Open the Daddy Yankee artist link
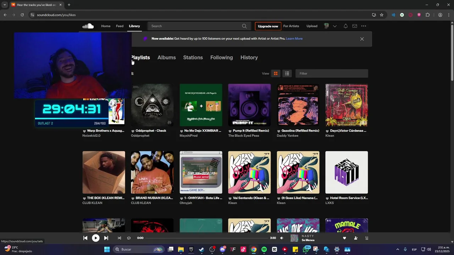Screen dimensions: 454x255 pos(288,136)
